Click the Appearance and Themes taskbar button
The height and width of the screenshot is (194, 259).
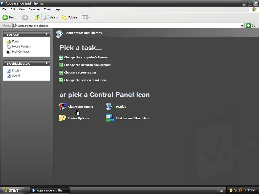50,190
